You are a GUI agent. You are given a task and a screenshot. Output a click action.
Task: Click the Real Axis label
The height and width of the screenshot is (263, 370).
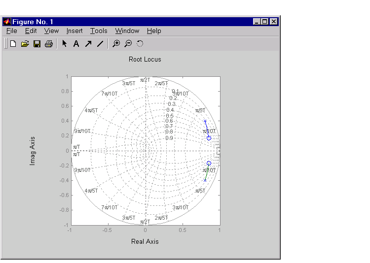click(x=145, y=241)
